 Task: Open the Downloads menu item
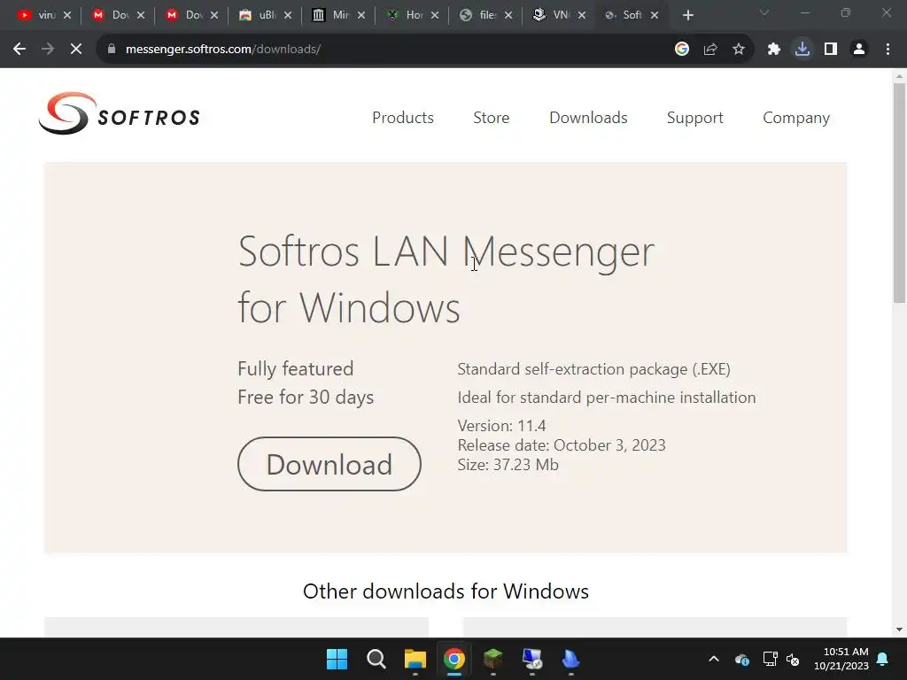[x=588, y=118]
